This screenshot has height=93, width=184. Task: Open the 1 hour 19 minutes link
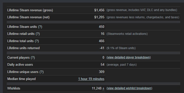[91, 79]
